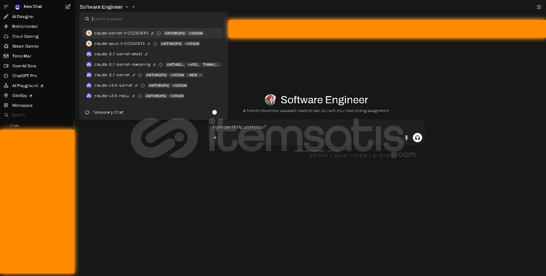Click the plus attach icon in message box

(x=215, y=138)
